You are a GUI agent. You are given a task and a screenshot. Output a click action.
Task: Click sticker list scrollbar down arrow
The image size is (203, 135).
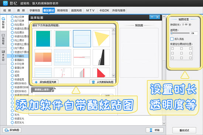pyautogui.click(x=113, y=76)
